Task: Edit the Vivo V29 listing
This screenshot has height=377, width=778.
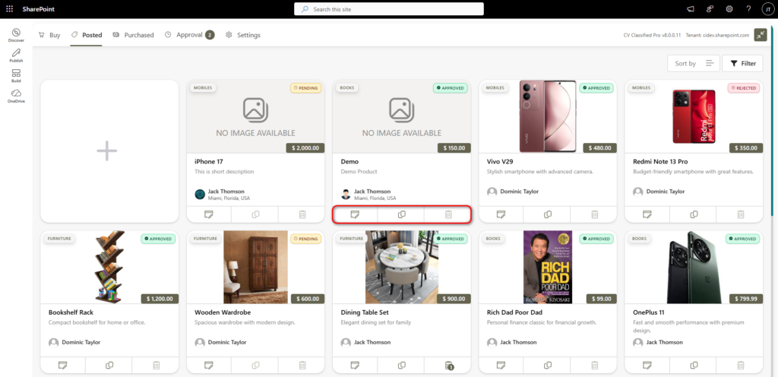Action: click(x=501, y=214)
